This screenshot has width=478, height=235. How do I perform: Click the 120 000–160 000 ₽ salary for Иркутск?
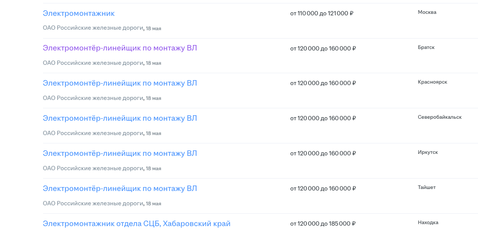323,153
